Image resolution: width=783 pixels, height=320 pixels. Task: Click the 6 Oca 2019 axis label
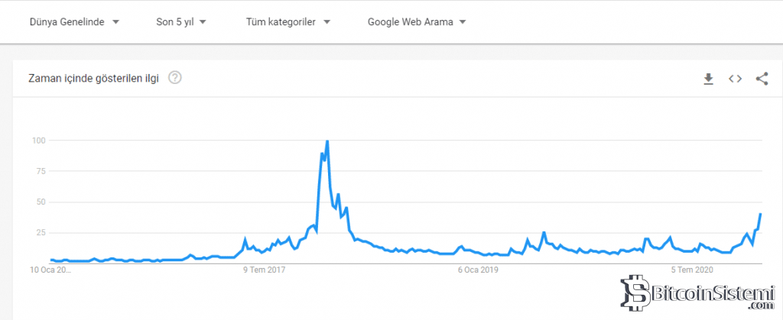point(478,270)
